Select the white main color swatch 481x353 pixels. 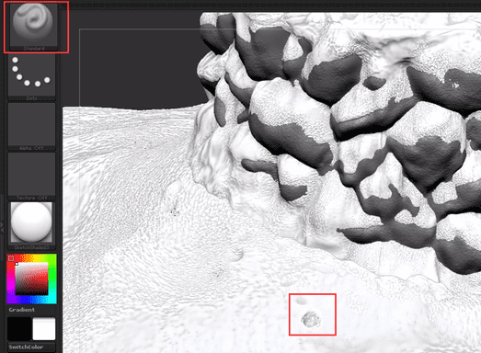[x=44, y=328]
